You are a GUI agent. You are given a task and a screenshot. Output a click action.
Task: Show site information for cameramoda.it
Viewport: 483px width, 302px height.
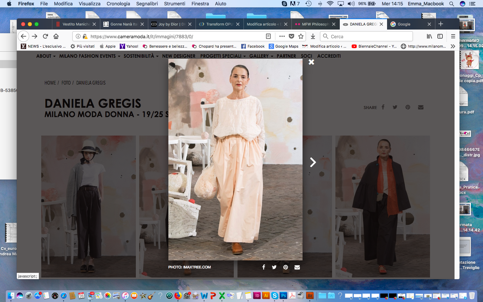(78, 36)
